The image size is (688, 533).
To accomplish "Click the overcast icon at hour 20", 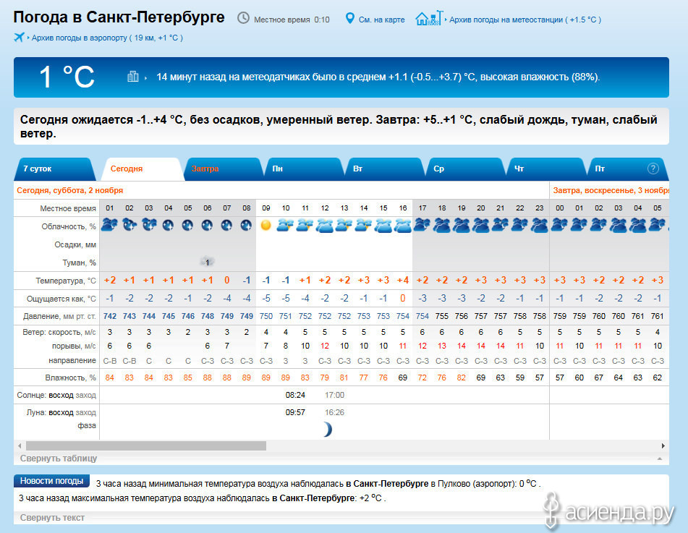I will [481, 226].
